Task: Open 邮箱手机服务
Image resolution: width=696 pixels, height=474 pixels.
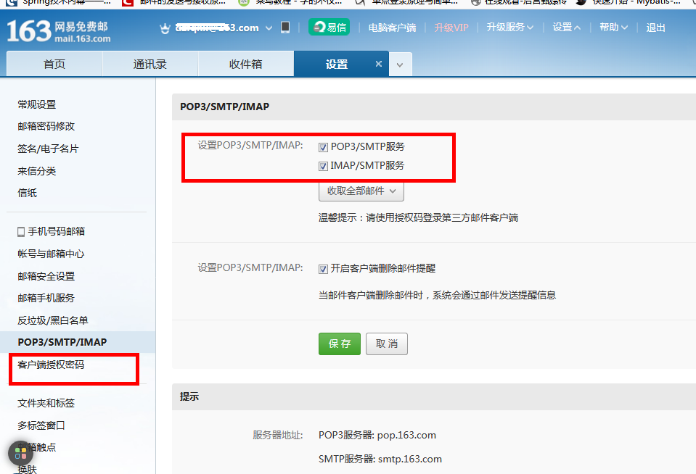Action: pos(46,298)
